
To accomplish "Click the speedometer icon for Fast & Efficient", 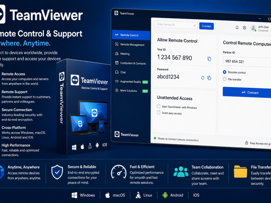I will pos(119,172).
